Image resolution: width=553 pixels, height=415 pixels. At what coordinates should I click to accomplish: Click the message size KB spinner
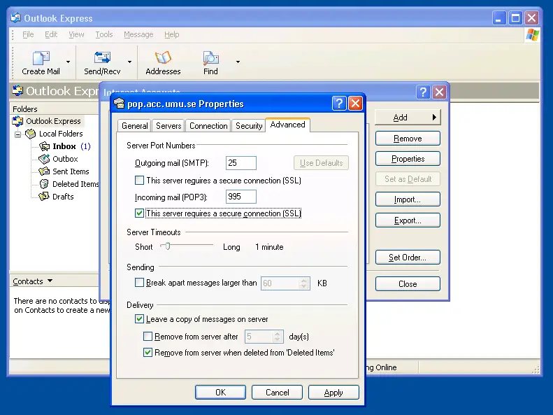pos(303,283)
